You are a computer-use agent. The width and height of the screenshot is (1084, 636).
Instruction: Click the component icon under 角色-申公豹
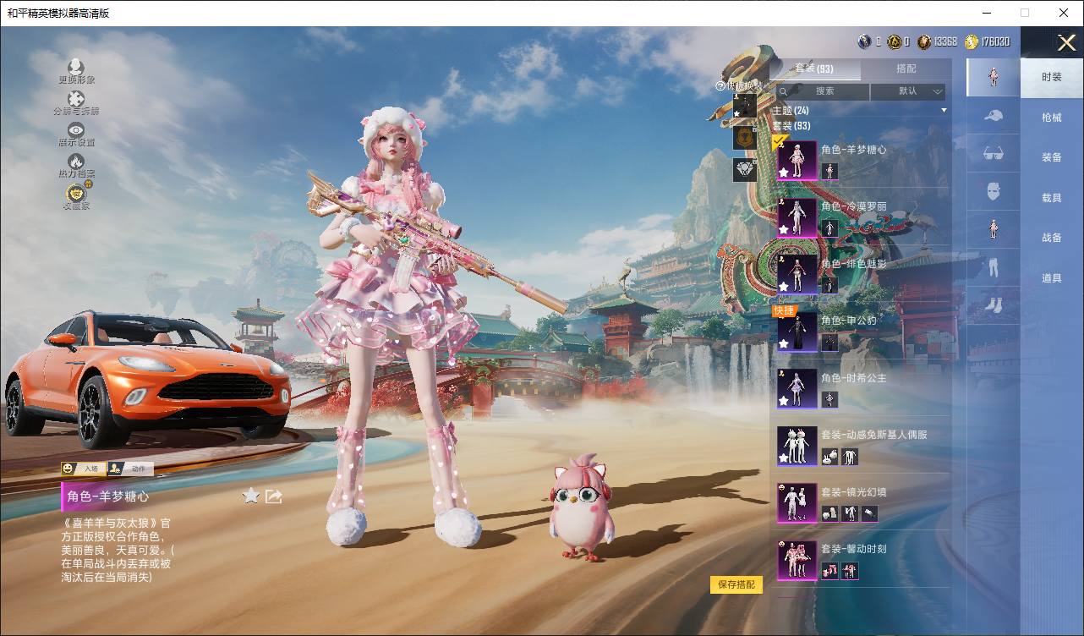tap(829, 343)
